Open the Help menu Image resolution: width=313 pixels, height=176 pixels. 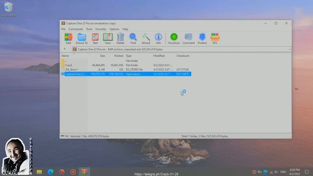[x=125, y=29]
